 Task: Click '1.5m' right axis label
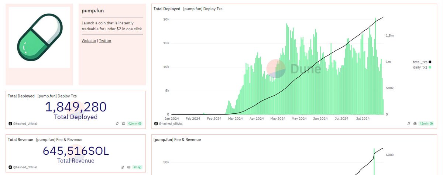point(389,35)
